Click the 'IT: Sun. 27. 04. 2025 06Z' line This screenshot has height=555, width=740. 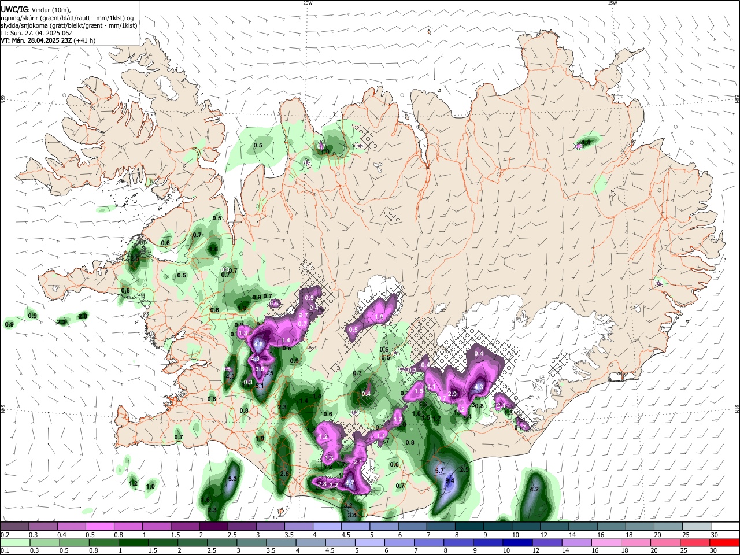click(x=36, y=33)
